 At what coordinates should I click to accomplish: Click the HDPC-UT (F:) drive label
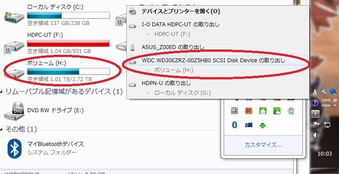[45, 35]
